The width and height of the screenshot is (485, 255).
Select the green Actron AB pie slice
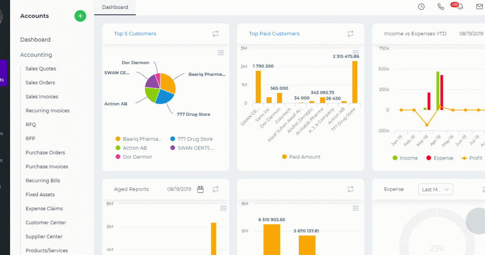152,94
